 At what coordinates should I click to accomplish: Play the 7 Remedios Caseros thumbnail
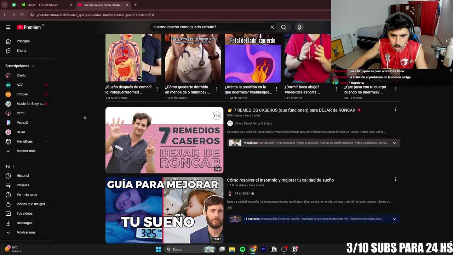tap(164, 140)
